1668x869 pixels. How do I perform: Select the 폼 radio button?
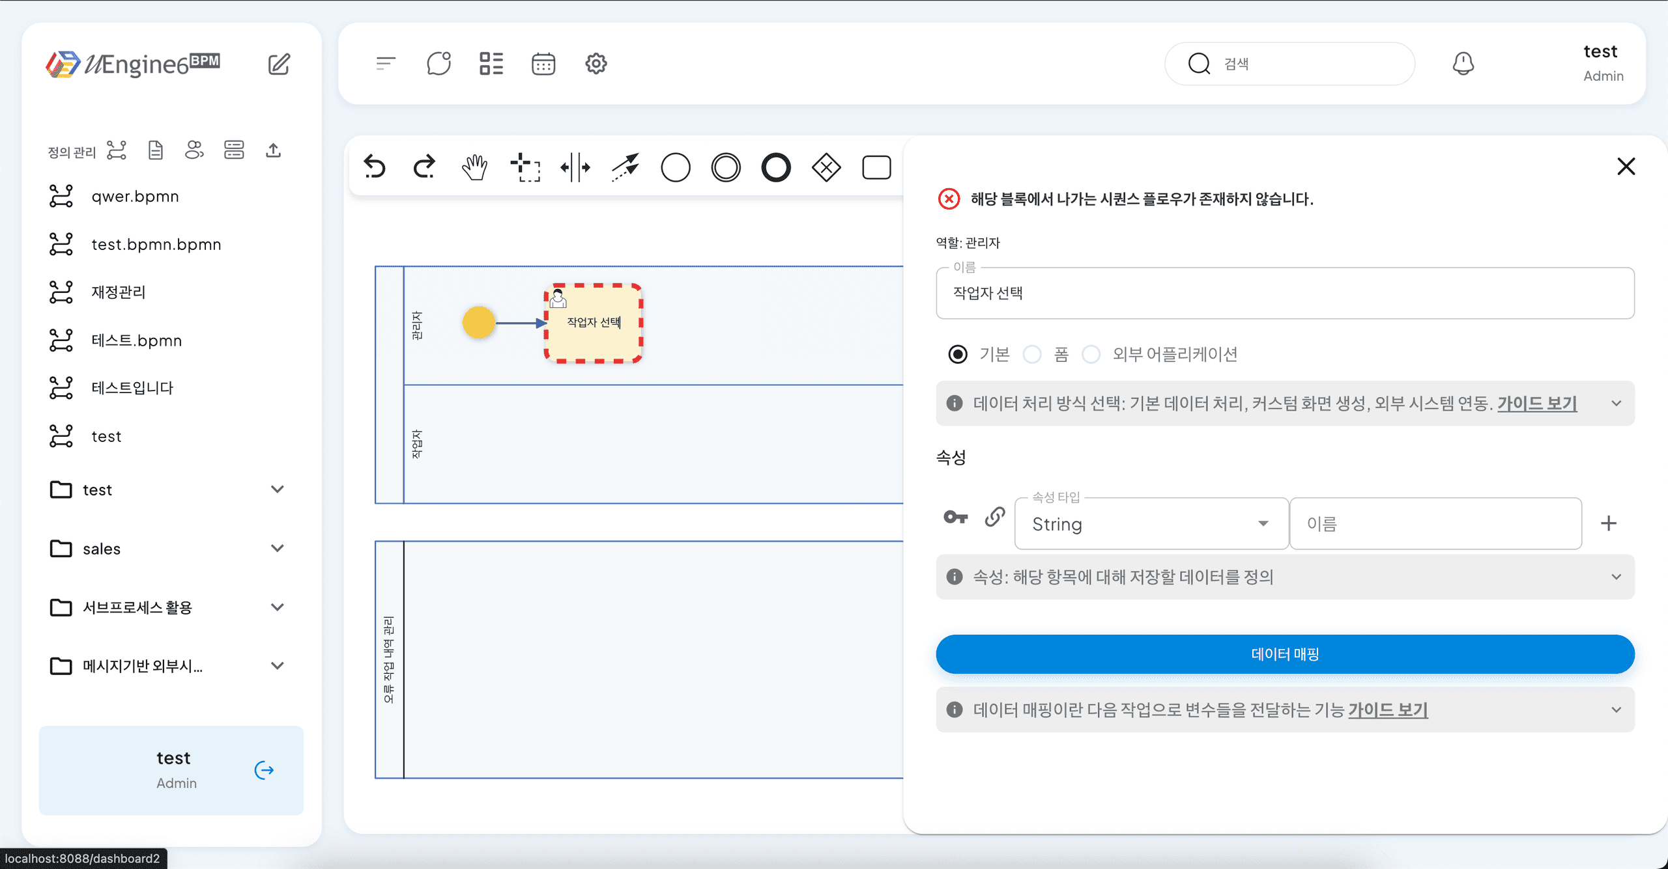tap(1032, 354)
